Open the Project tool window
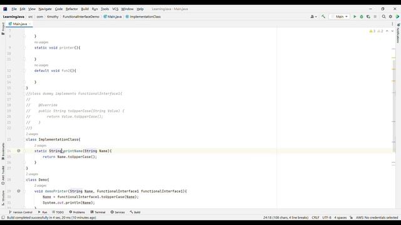401x225 pixels. 3,29
